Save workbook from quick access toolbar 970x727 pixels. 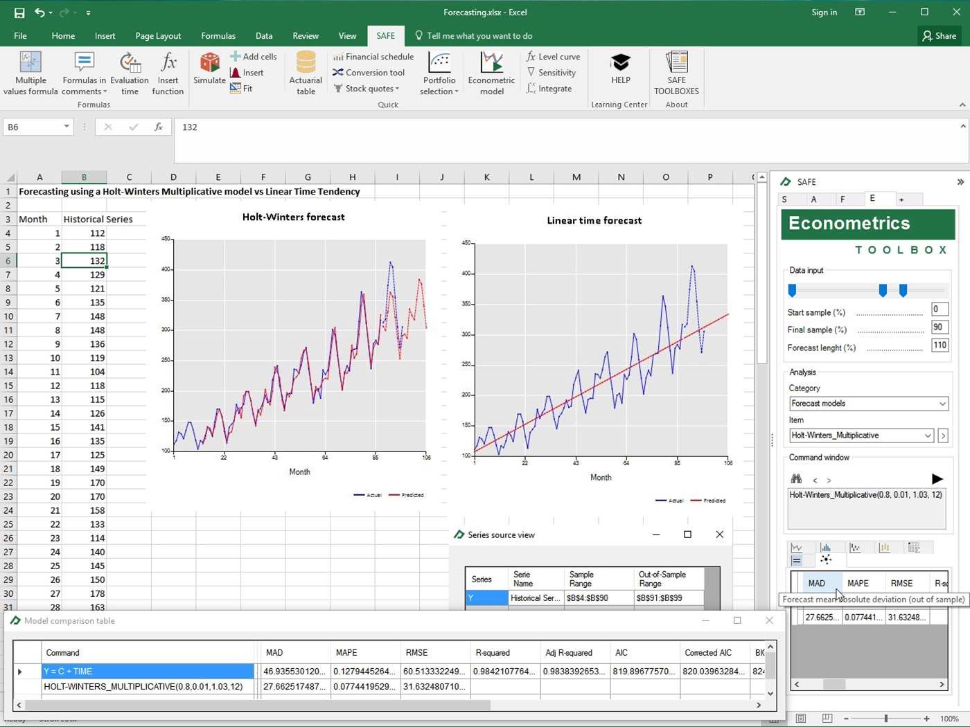coord(19,12)
